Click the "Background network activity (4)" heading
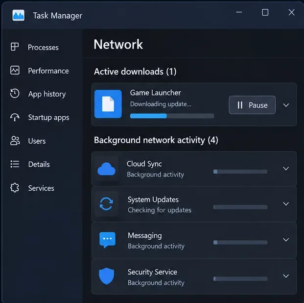304x303 pixels. 156,140
